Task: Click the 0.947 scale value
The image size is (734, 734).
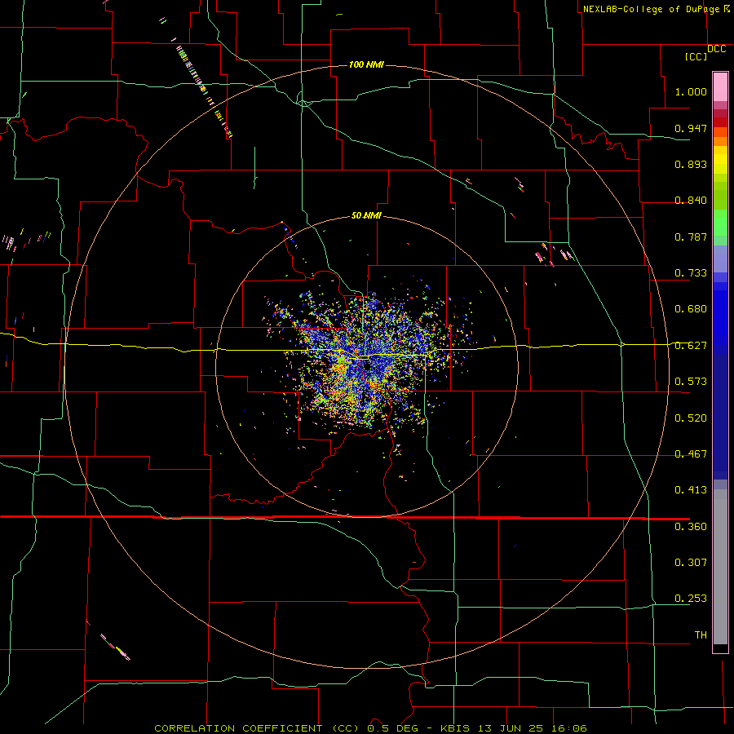Action: pos(691,128)
